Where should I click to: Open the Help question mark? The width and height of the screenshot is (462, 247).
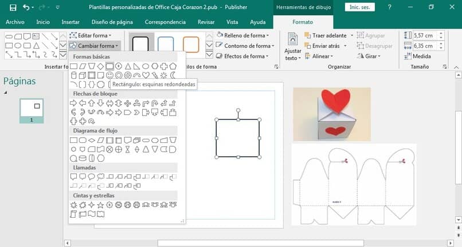point(390,7)
